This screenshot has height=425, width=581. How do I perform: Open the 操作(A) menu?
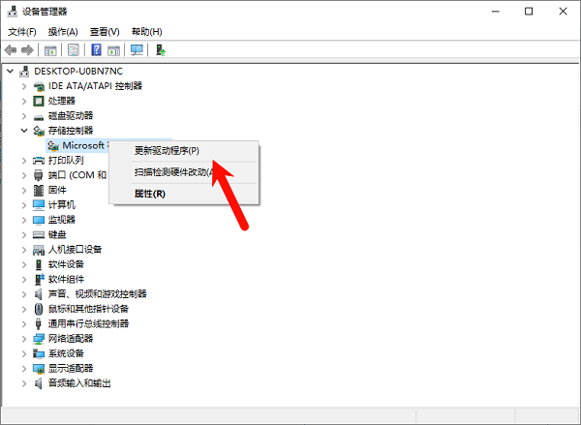point(63,32)
